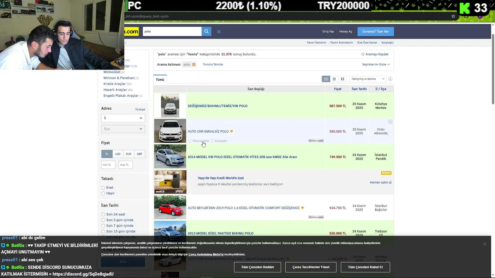Image resolution: width=495 pixels, height=278 pixels.
Task: Tick Karşılaştır checkbox on AUTO CNR listing
Action: coord(213,141)
